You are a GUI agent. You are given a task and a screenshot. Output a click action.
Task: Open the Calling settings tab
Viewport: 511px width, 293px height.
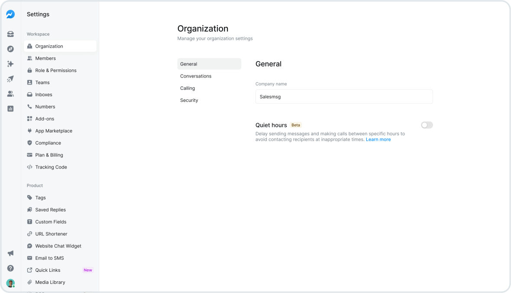pyautogui.click(x=188, y=88)
